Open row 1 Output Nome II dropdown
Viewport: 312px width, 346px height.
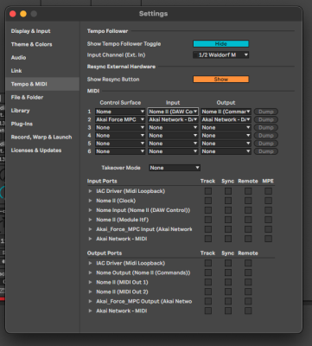tap(226, 112)
